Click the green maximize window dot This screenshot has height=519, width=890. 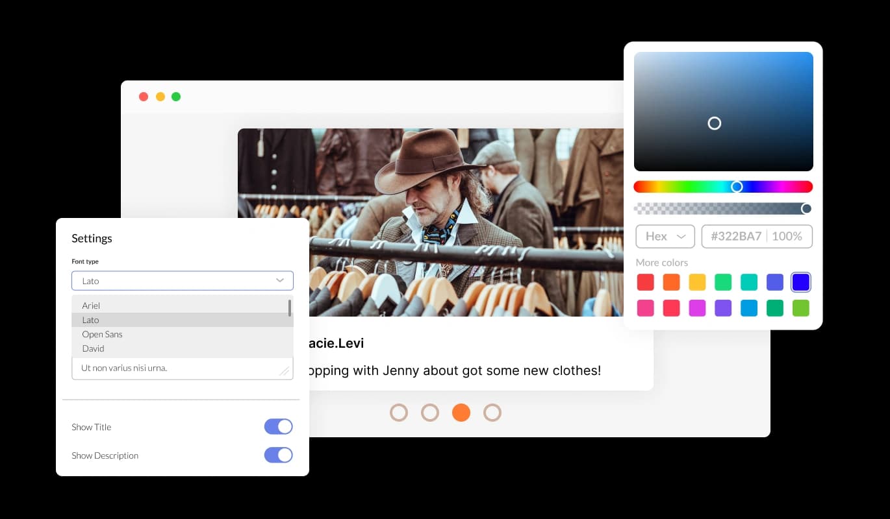point(176,97)
